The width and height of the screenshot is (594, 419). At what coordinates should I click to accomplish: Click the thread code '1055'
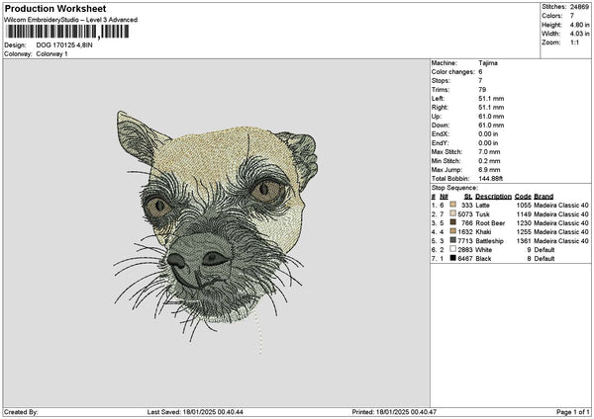pos(524,205)
